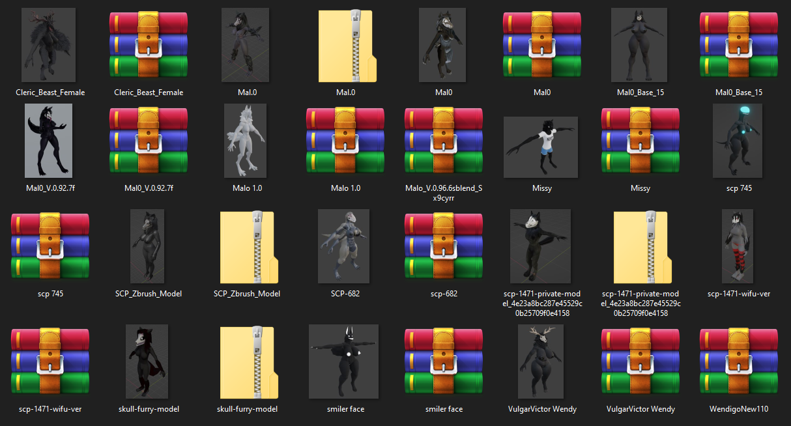
Task: Select the Mal.0 image thumbnail
Action: click(246, 45)
